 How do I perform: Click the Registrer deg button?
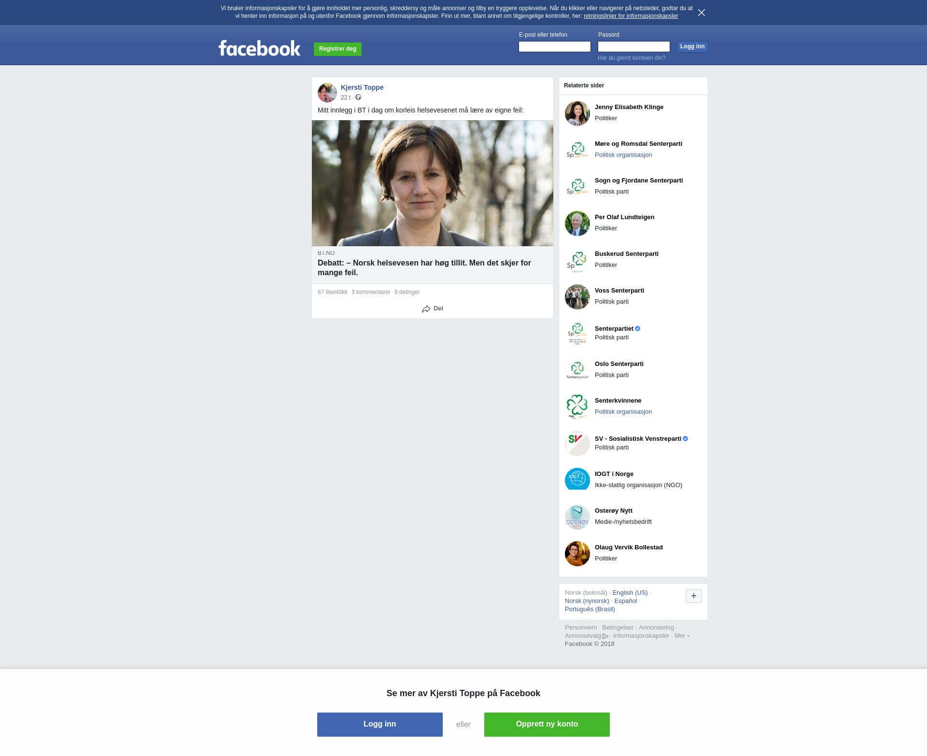click(337, 49)
